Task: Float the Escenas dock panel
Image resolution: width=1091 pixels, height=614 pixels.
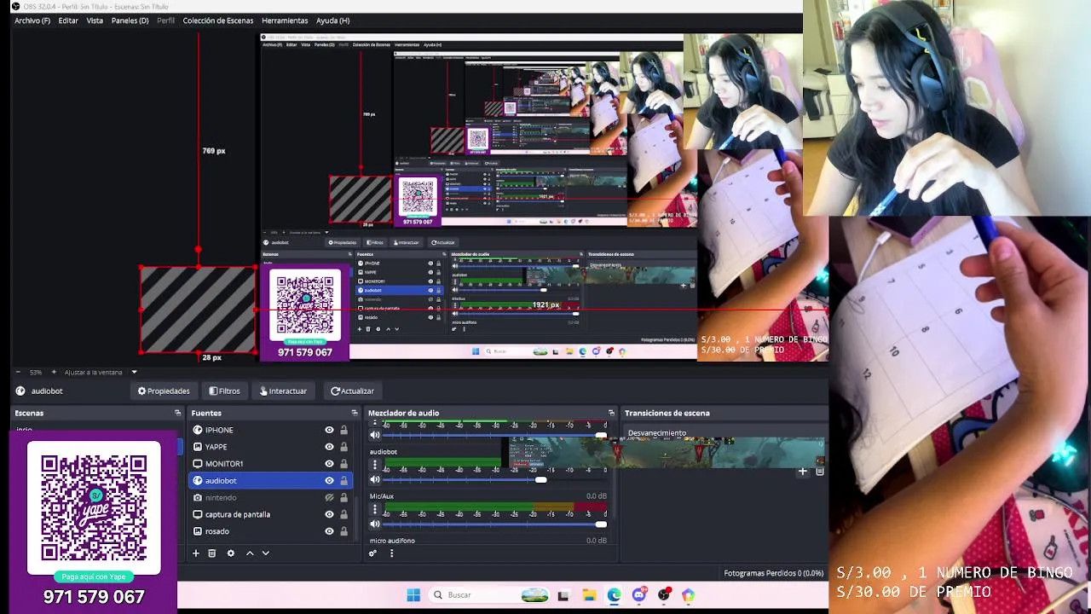Action: tap(177, 413)
